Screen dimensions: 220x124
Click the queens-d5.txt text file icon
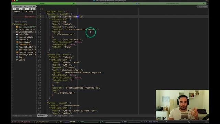[x=17, y=37]
